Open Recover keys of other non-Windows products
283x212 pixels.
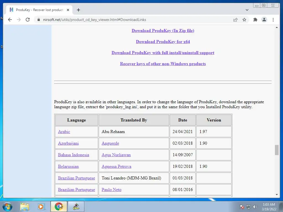[x=163, y=64]
